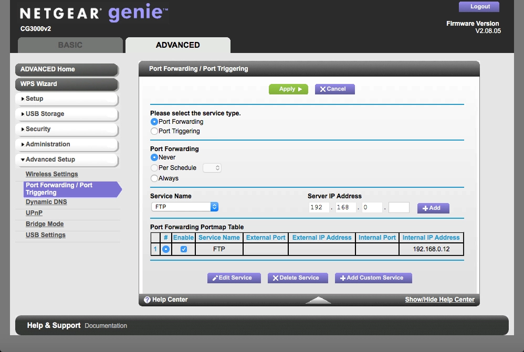Click the second Server IP octet field
Image resolution: width=524 pixels, height=352 pixels.
(345, 207)
